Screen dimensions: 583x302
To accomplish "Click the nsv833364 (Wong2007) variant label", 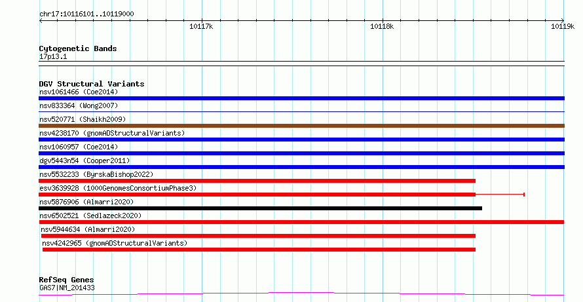I will coord(79,105).
